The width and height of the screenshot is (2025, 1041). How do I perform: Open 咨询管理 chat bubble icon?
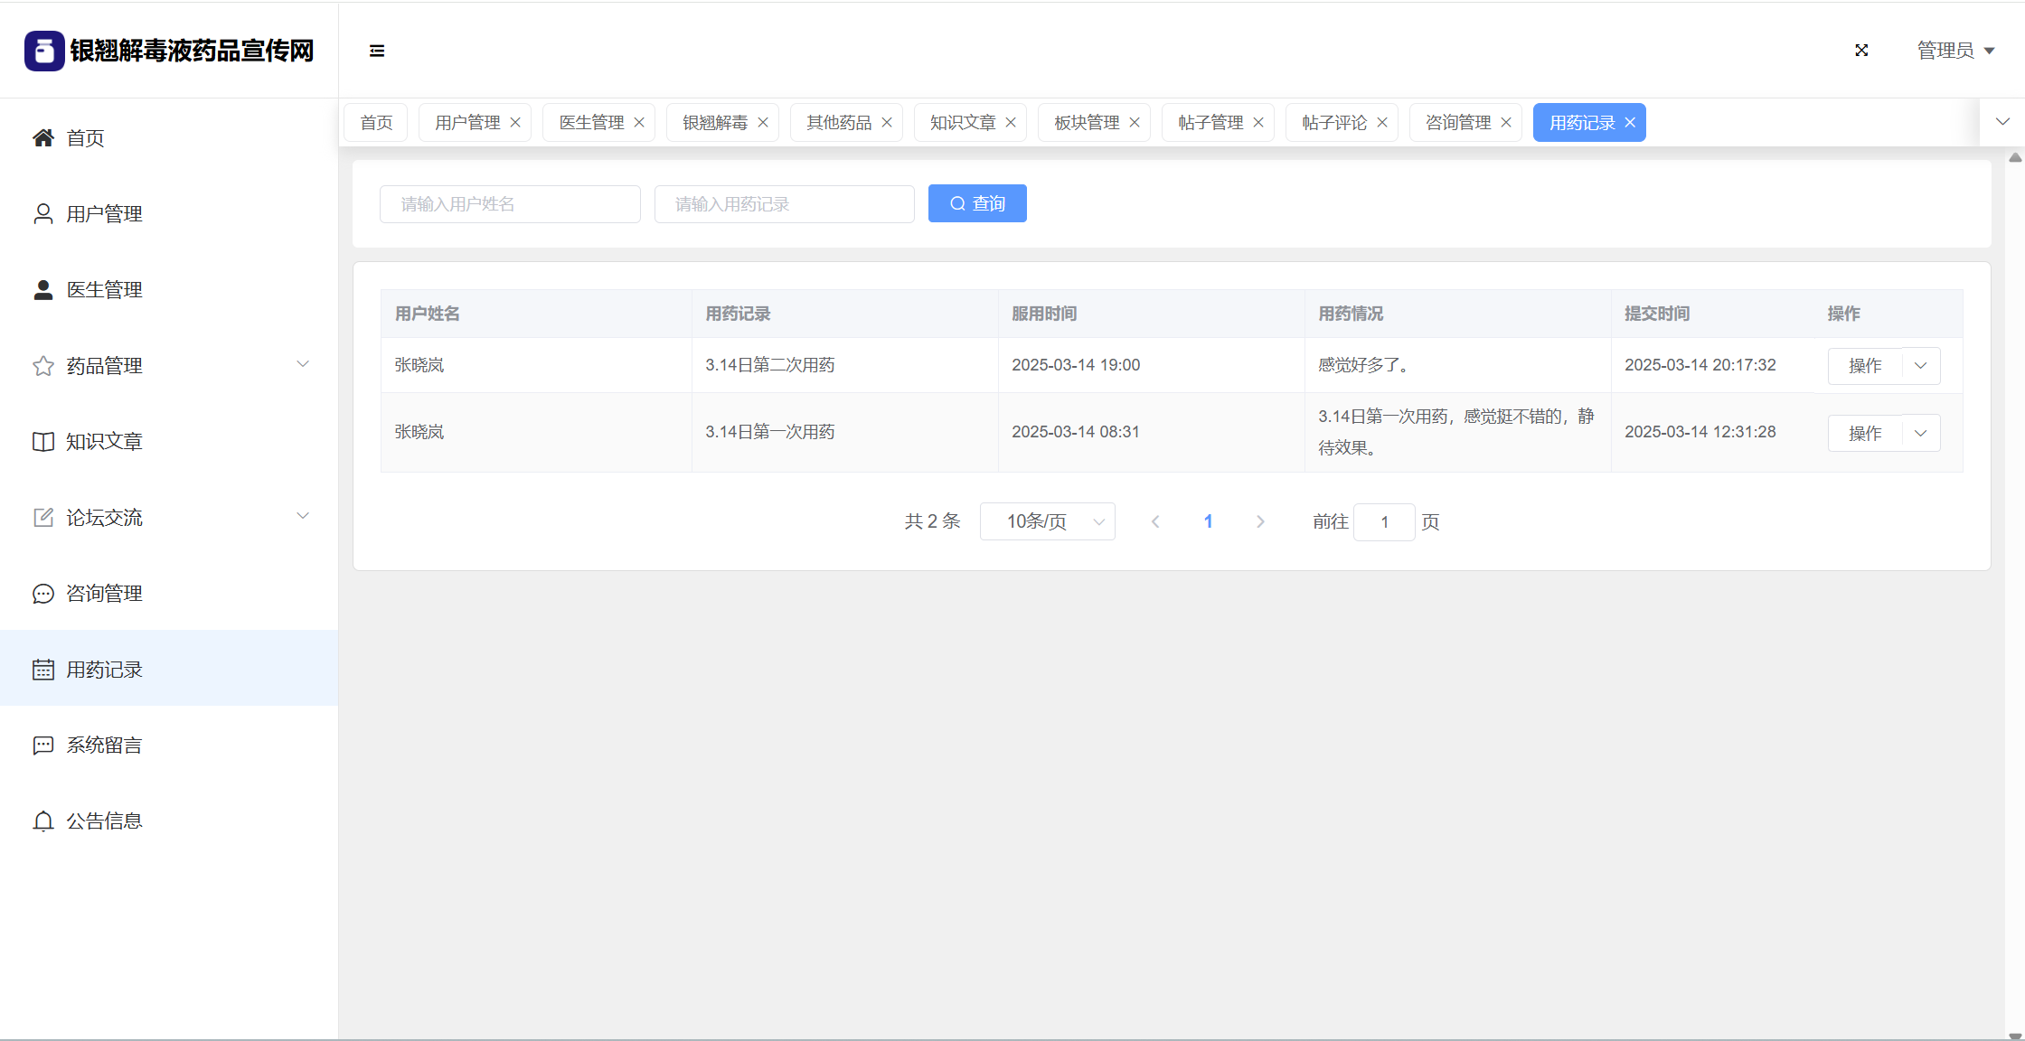pos(42,594)
